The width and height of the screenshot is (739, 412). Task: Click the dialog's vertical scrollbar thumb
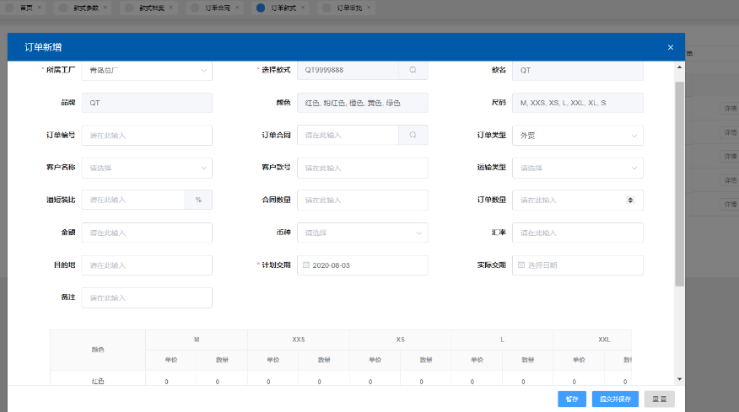[x=679, y=185]
